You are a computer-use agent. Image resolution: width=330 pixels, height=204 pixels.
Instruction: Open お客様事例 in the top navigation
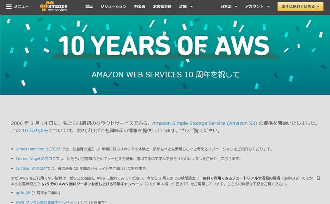pos(162,7)
